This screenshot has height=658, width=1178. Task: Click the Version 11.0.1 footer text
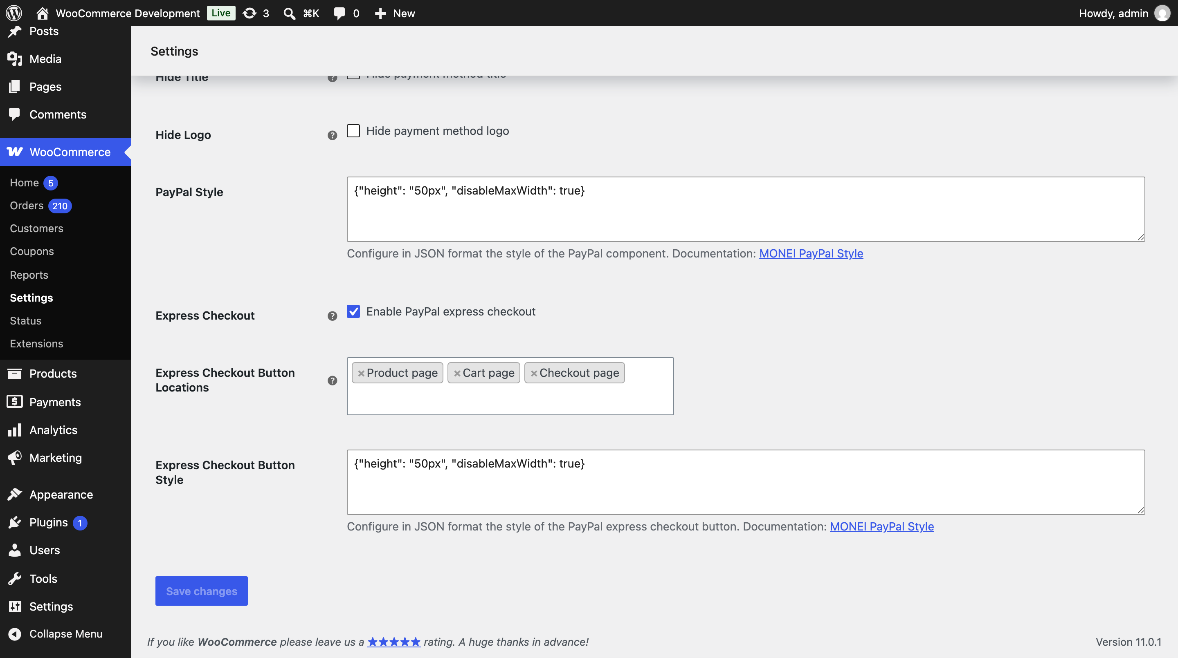coord(1128,642)
